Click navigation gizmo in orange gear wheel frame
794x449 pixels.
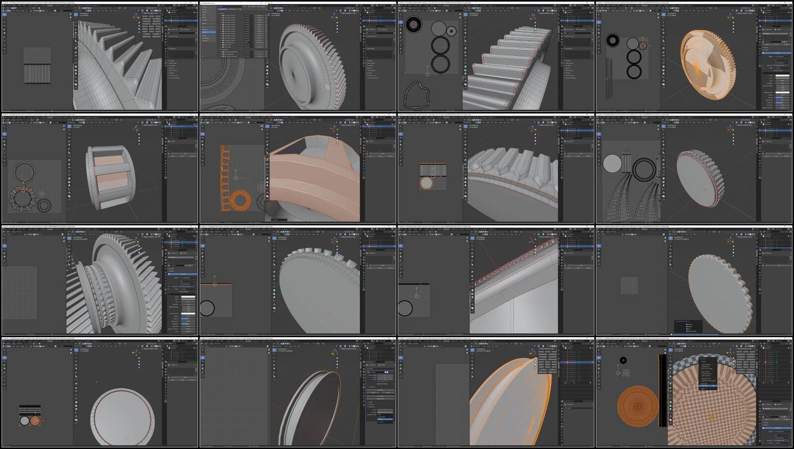click(x=730, y=17)
